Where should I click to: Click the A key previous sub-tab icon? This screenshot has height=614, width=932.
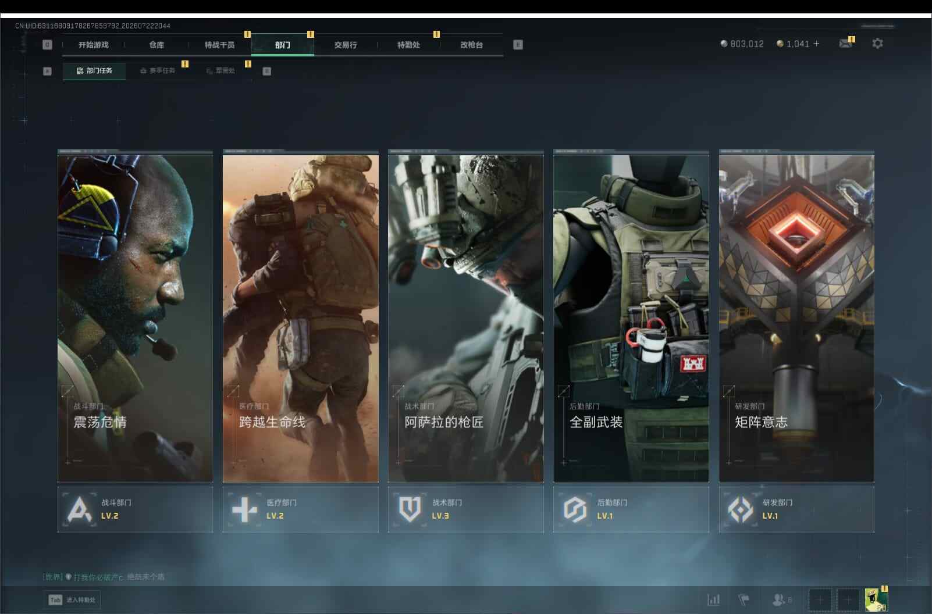pyautogui.click(x=48, y=71)
